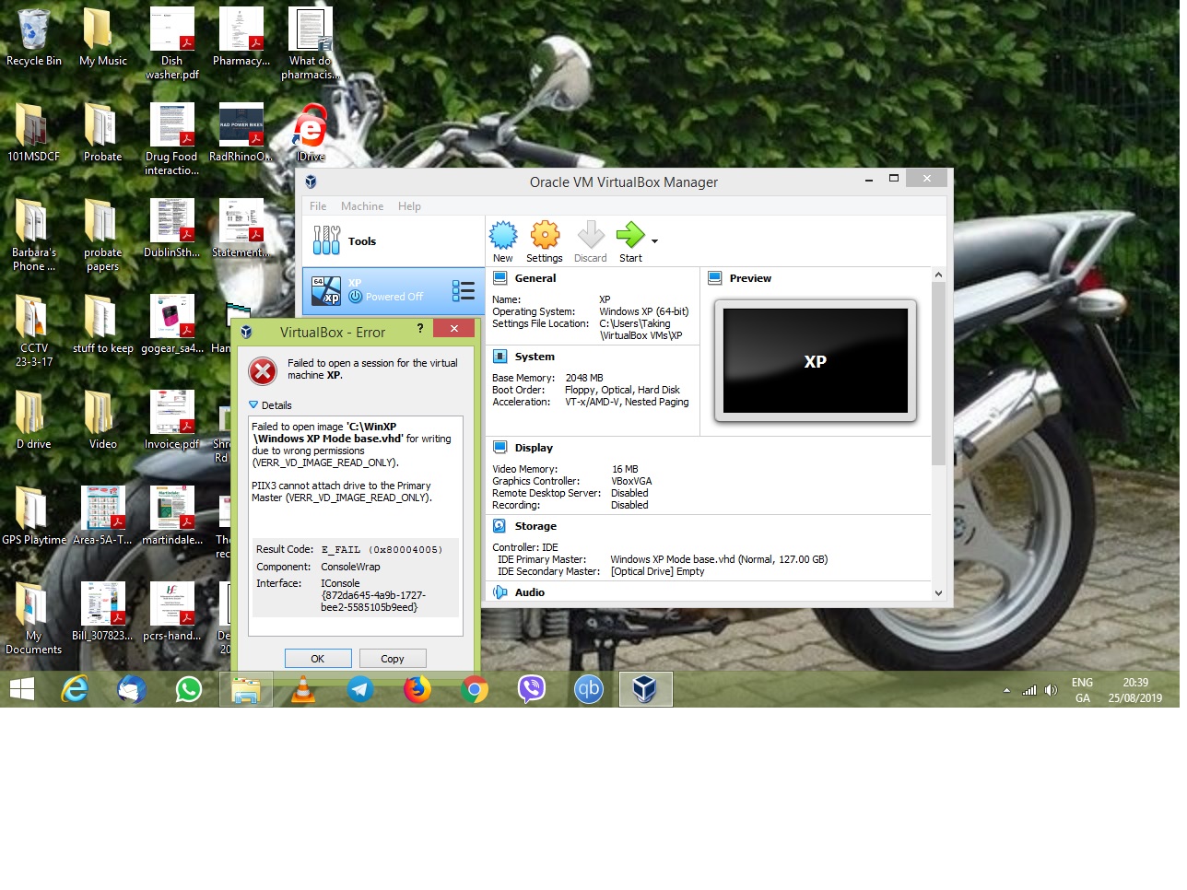Viewport: 1187px width, 890px height.
Task: Open Thunderbird from the taskbar
Action: click(132, 689)
